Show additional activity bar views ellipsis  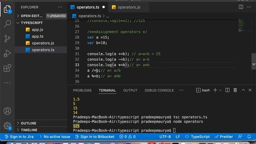pyautogui.click(x=7, y=83)
